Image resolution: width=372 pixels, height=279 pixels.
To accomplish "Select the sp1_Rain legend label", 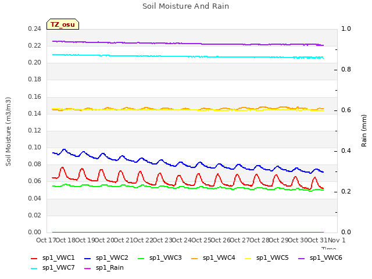I will pos(110,267).
